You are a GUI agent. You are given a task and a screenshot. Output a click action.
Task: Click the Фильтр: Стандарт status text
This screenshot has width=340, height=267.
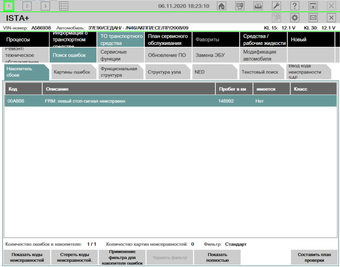(225, 244)
